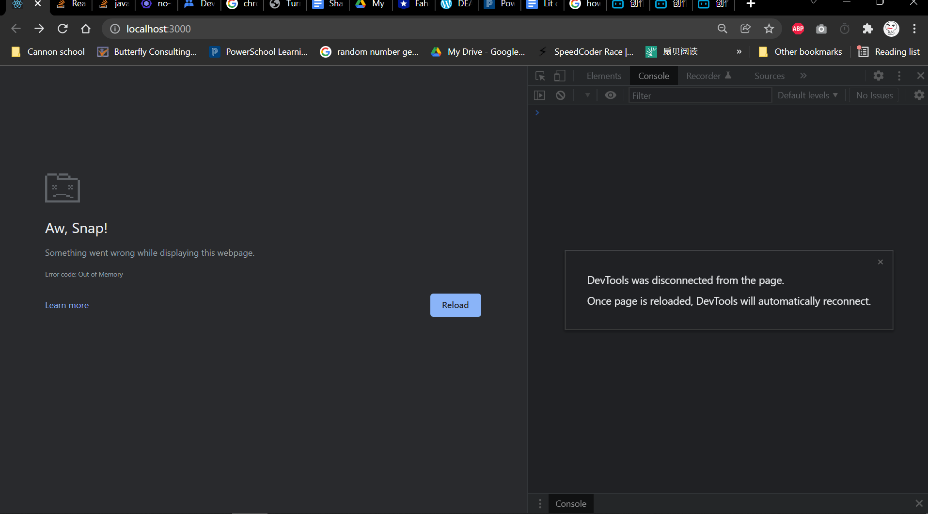
Task: Switch to the Sources panel
Action: click(769, 76)
